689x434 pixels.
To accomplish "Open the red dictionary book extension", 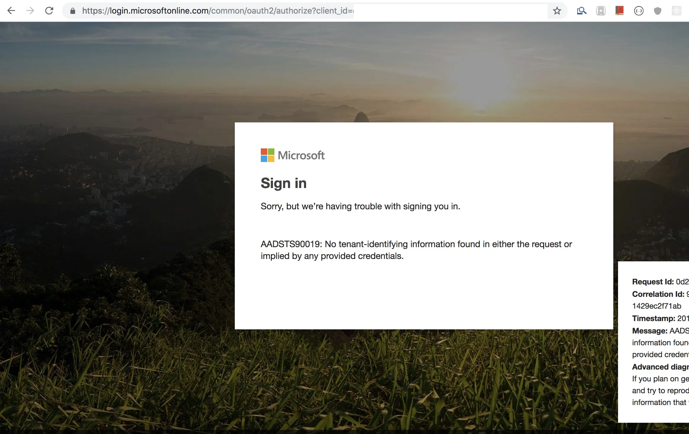I will click(620, 11).
